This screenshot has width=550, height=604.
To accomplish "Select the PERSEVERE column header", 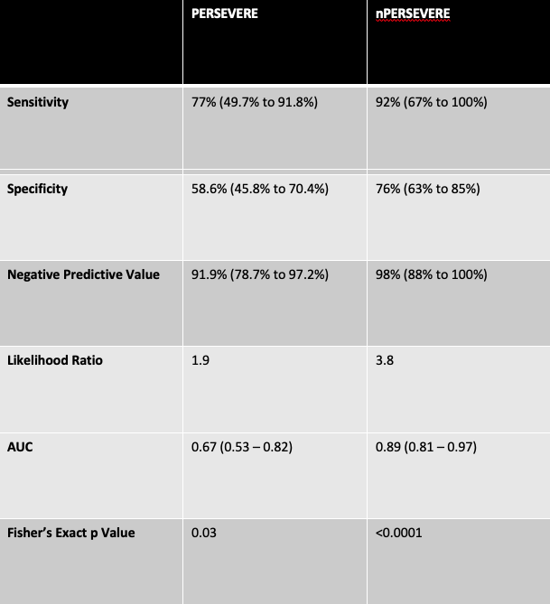I will click(x=225, y=14).
